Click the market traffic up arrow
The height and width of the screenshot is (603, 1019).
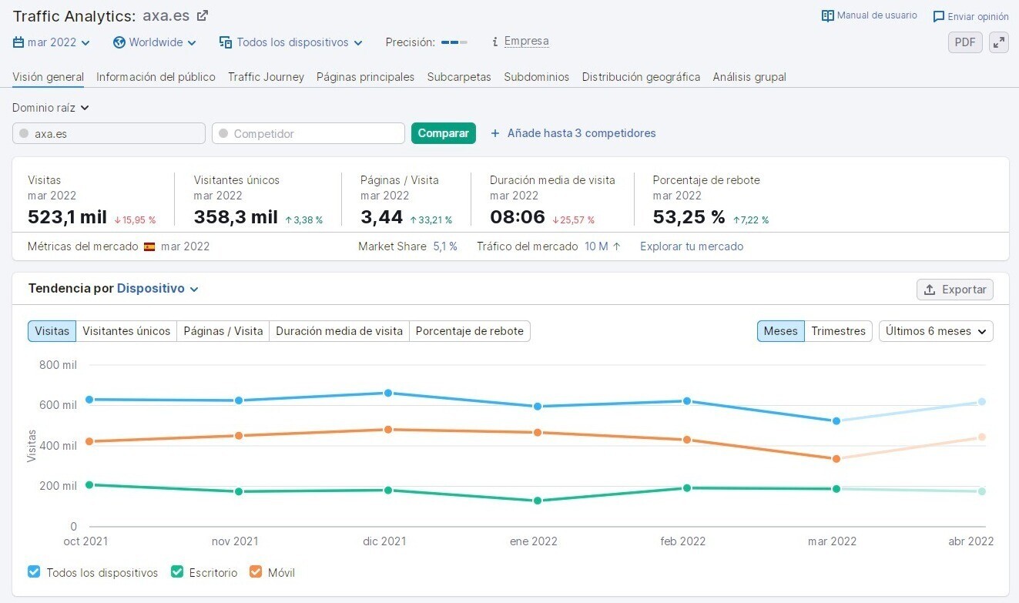617,246
